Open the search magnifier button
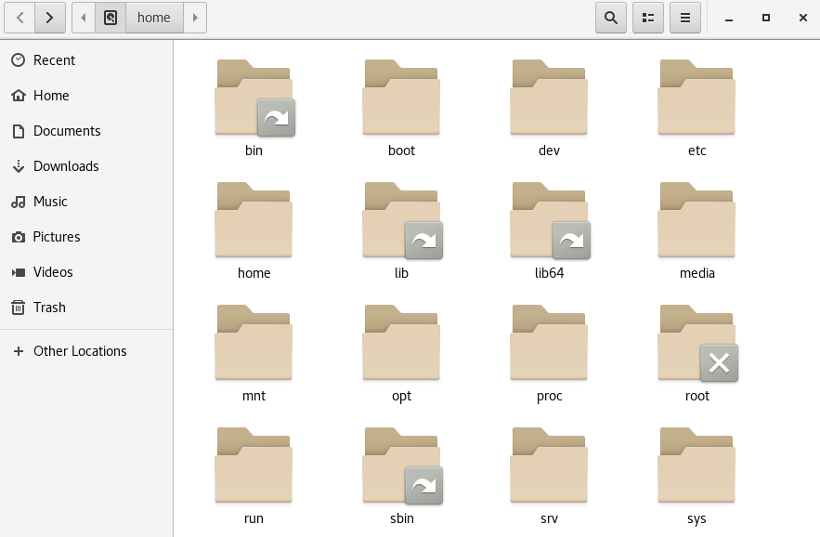The width and height of the screenshot is (820, 537). (611, 18)
